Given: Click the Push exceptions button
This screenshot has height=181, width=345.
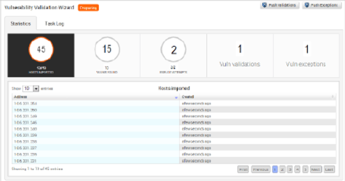Looking at the screenshot, I should (322, 5).
